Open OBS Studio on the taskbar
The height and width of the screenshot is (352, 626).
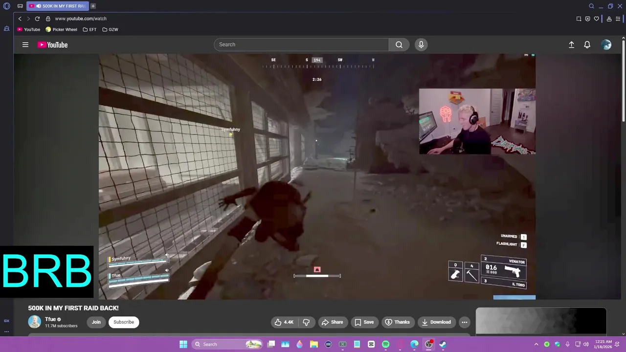coord(428,344)
